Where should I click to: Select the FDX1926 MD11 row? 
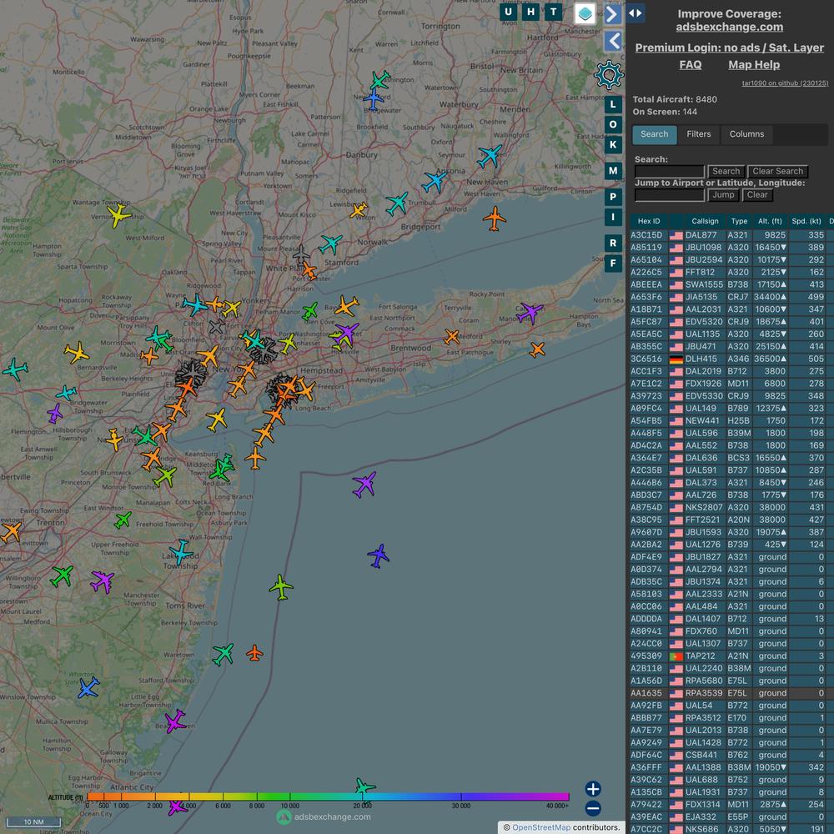731,384
